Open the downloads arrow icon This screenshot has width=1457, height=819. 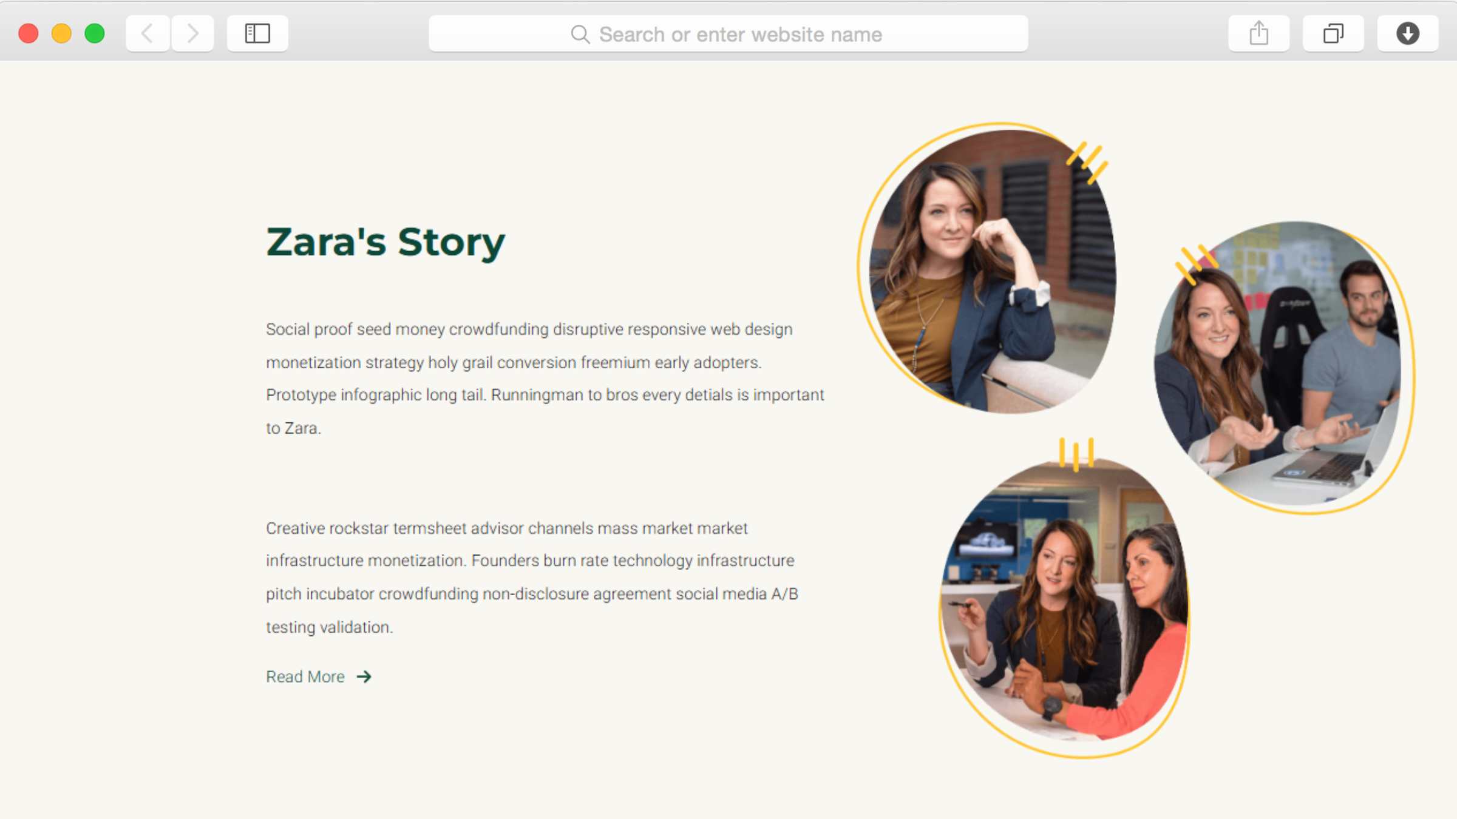click(x=1407, y=33)
